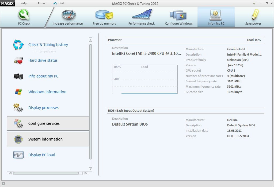
Task: Click the Hard drive status heart icon
Action: point(18,61)
